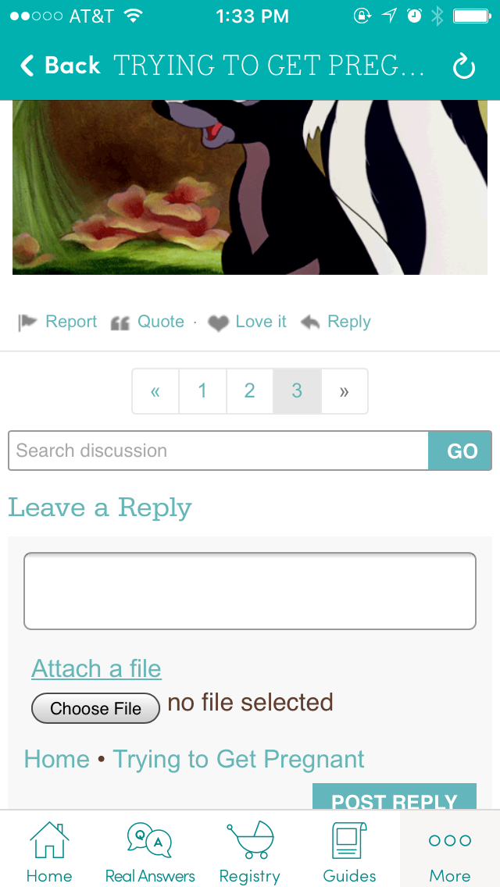Go to previous page with « arrow
Image resolution: width=500 pixels, height=887 pixels.
click(x=155, y=391)
